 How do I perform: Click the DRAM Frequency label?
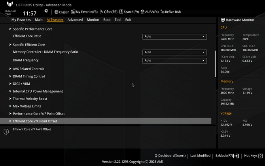point(26,60)
